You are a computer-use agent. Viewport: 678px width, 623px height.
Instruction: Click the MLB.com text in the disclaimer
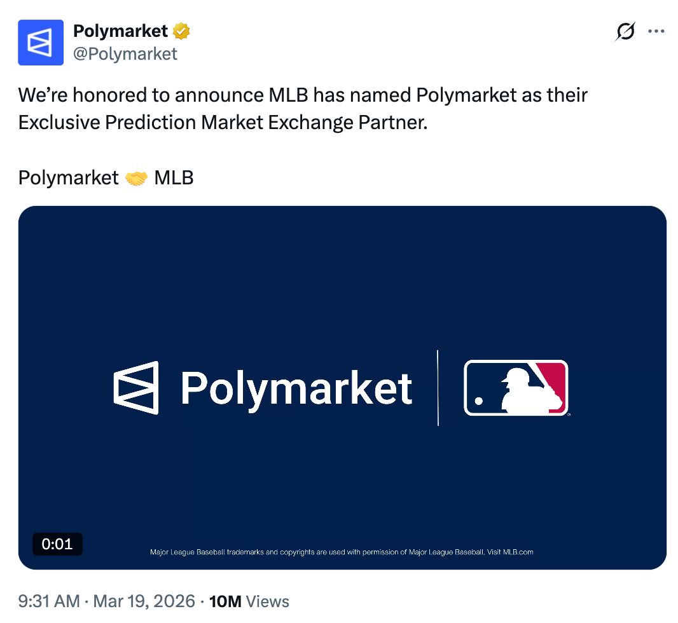(520, 552)
